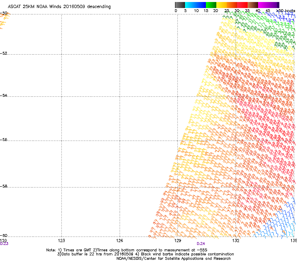This screenshot has width=297, height=261.
Task: Click the "5" legend scale label
Action: 185,11
